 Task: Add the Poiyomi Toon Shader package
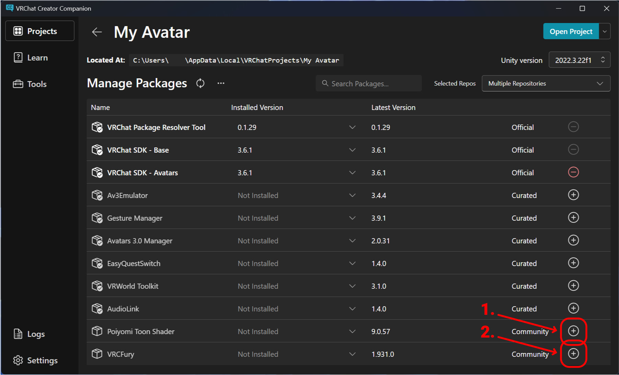pyautogui.click(x=573, y=331)
